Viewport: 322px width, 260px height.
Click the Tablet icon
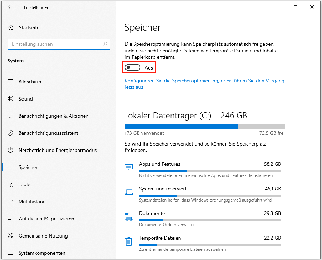[10, 184]
